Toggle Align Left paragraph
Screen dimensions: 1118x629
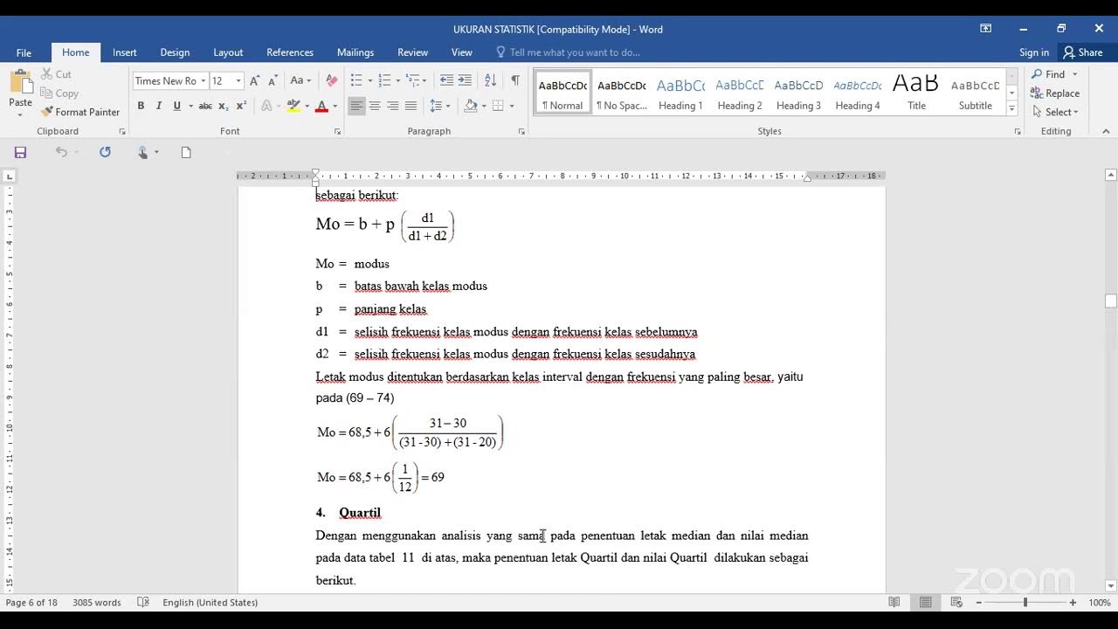tap(356, 106)
